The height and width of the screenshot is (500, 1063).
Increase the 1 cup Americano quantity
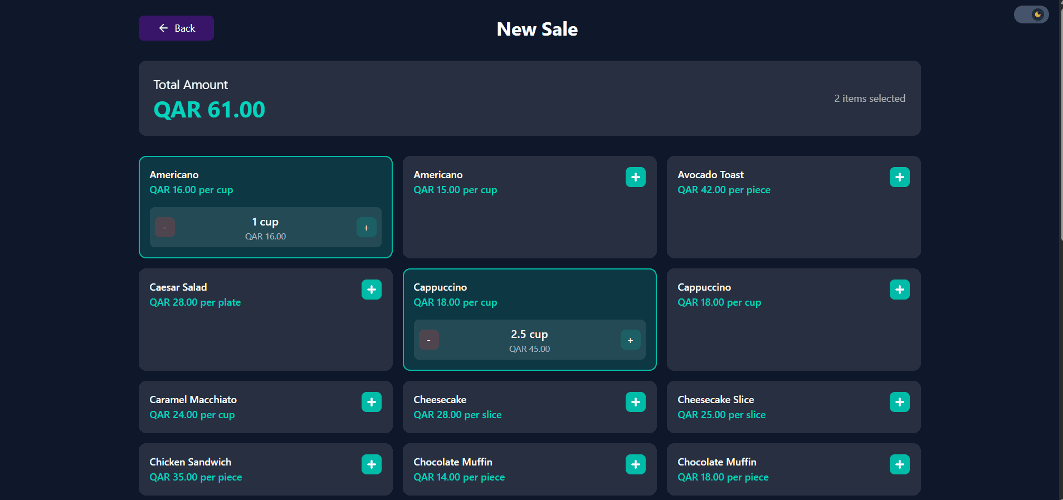(367, 227)
